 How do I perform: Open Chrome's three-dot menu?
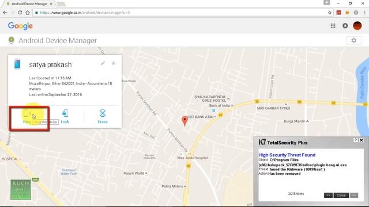[x=365, y=13]
